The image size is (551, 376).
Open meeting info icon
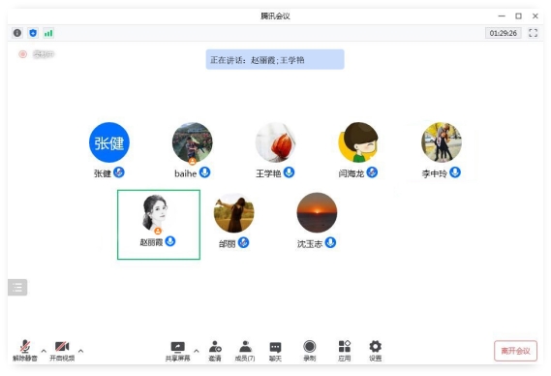[17, 33]
